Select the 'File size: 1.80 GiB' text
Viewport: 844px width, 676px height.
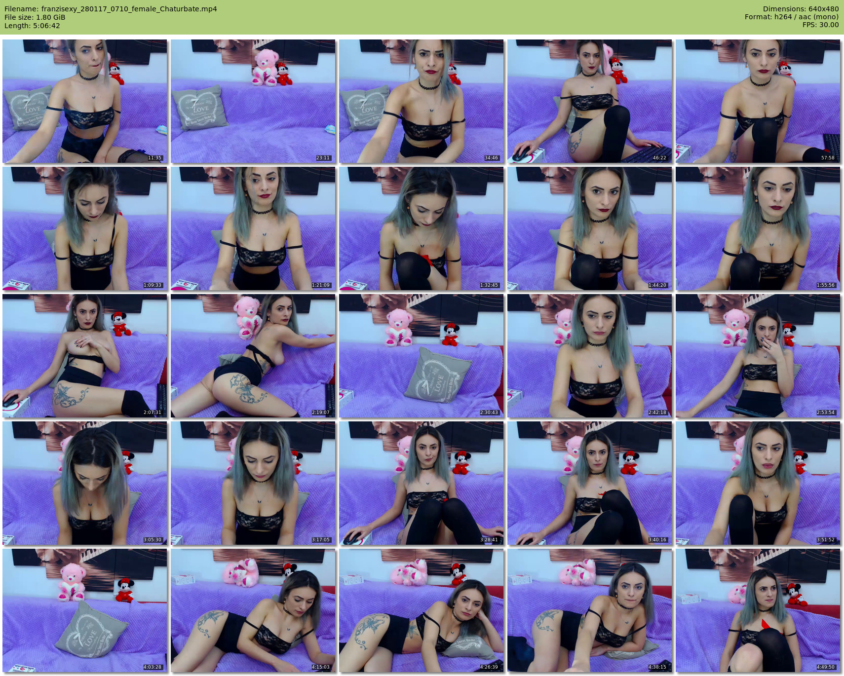tap(35, 17)
